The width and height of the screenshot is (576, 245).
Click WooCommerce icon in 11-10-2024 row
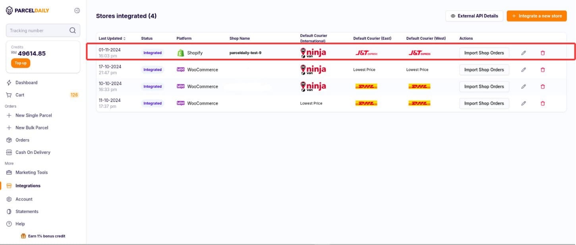(x=181, y=103)
